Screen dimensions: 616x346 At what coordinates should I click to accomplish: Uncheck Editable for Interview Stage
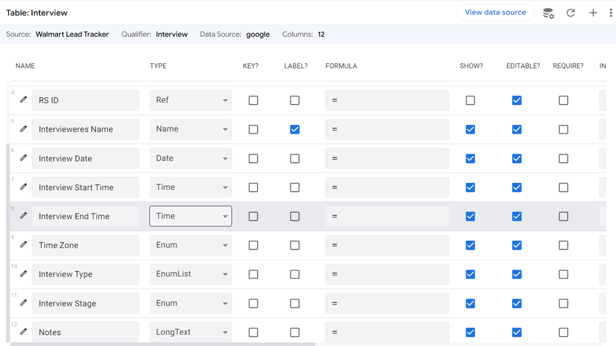[x=517, y=304]
